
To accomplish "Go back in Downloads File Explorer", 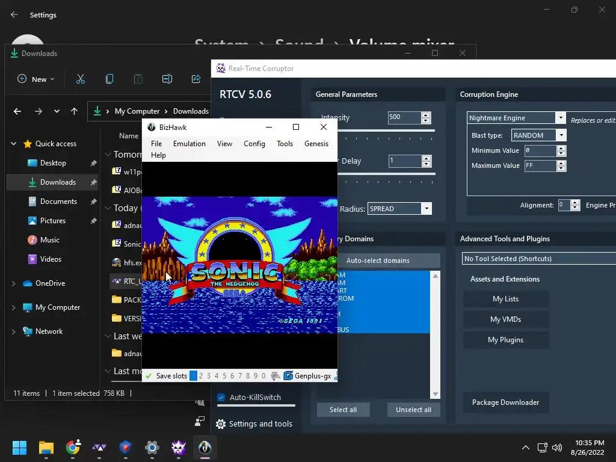I will tap(17, 111).
